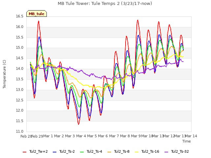The height and width of the screenshot is (158, 211).
Task: Click the Mar 6 x-axis label
Action: click(x=103, y=136)
